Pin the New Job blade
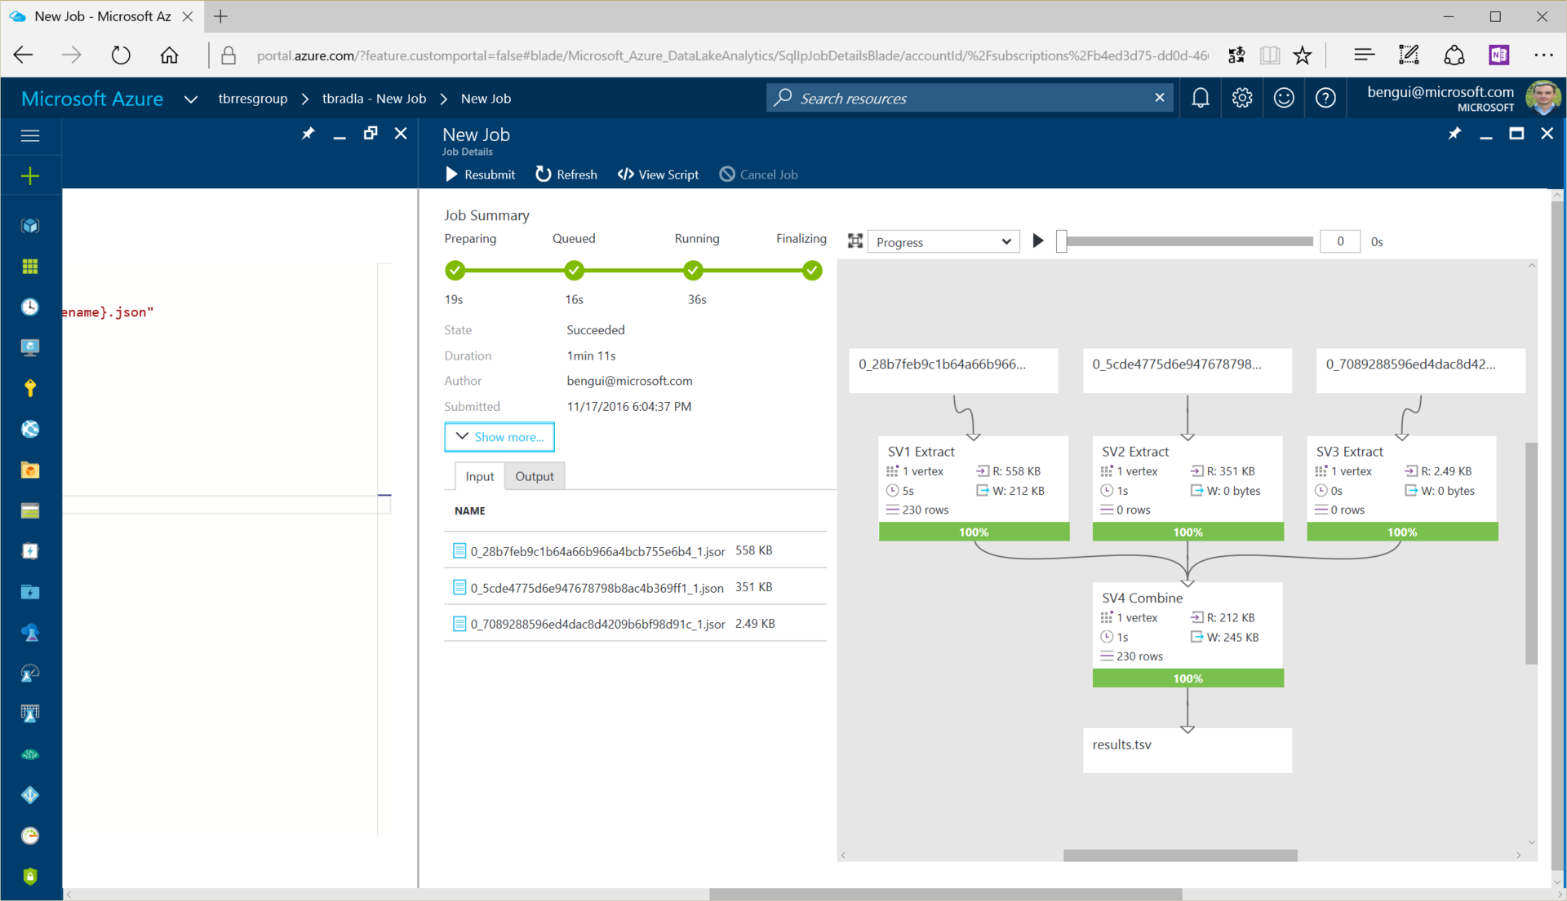Viewport: 1567px width, 901px height. [1454, 134]
